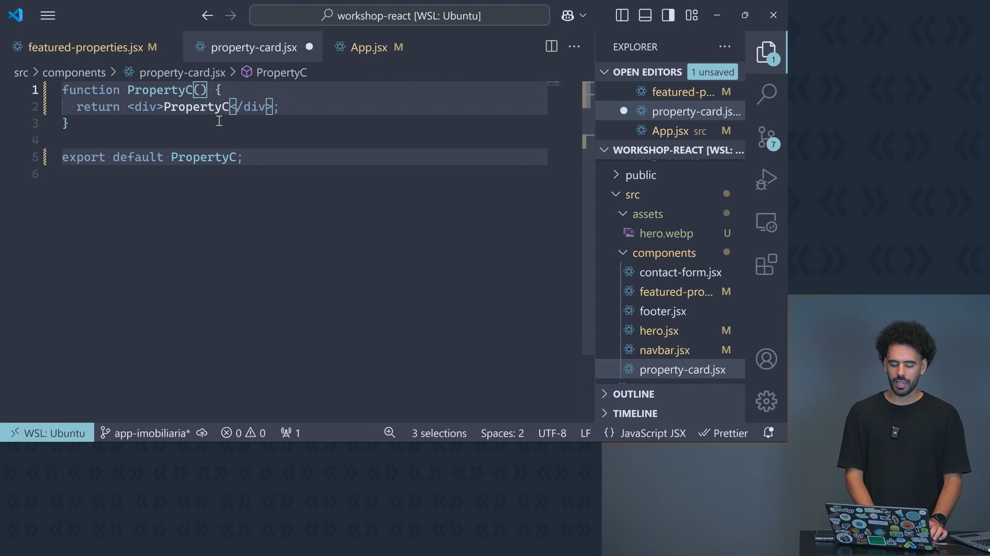Click Prettier in the status bar
This screenshot has height=556, width=990.
coord(723,433)
